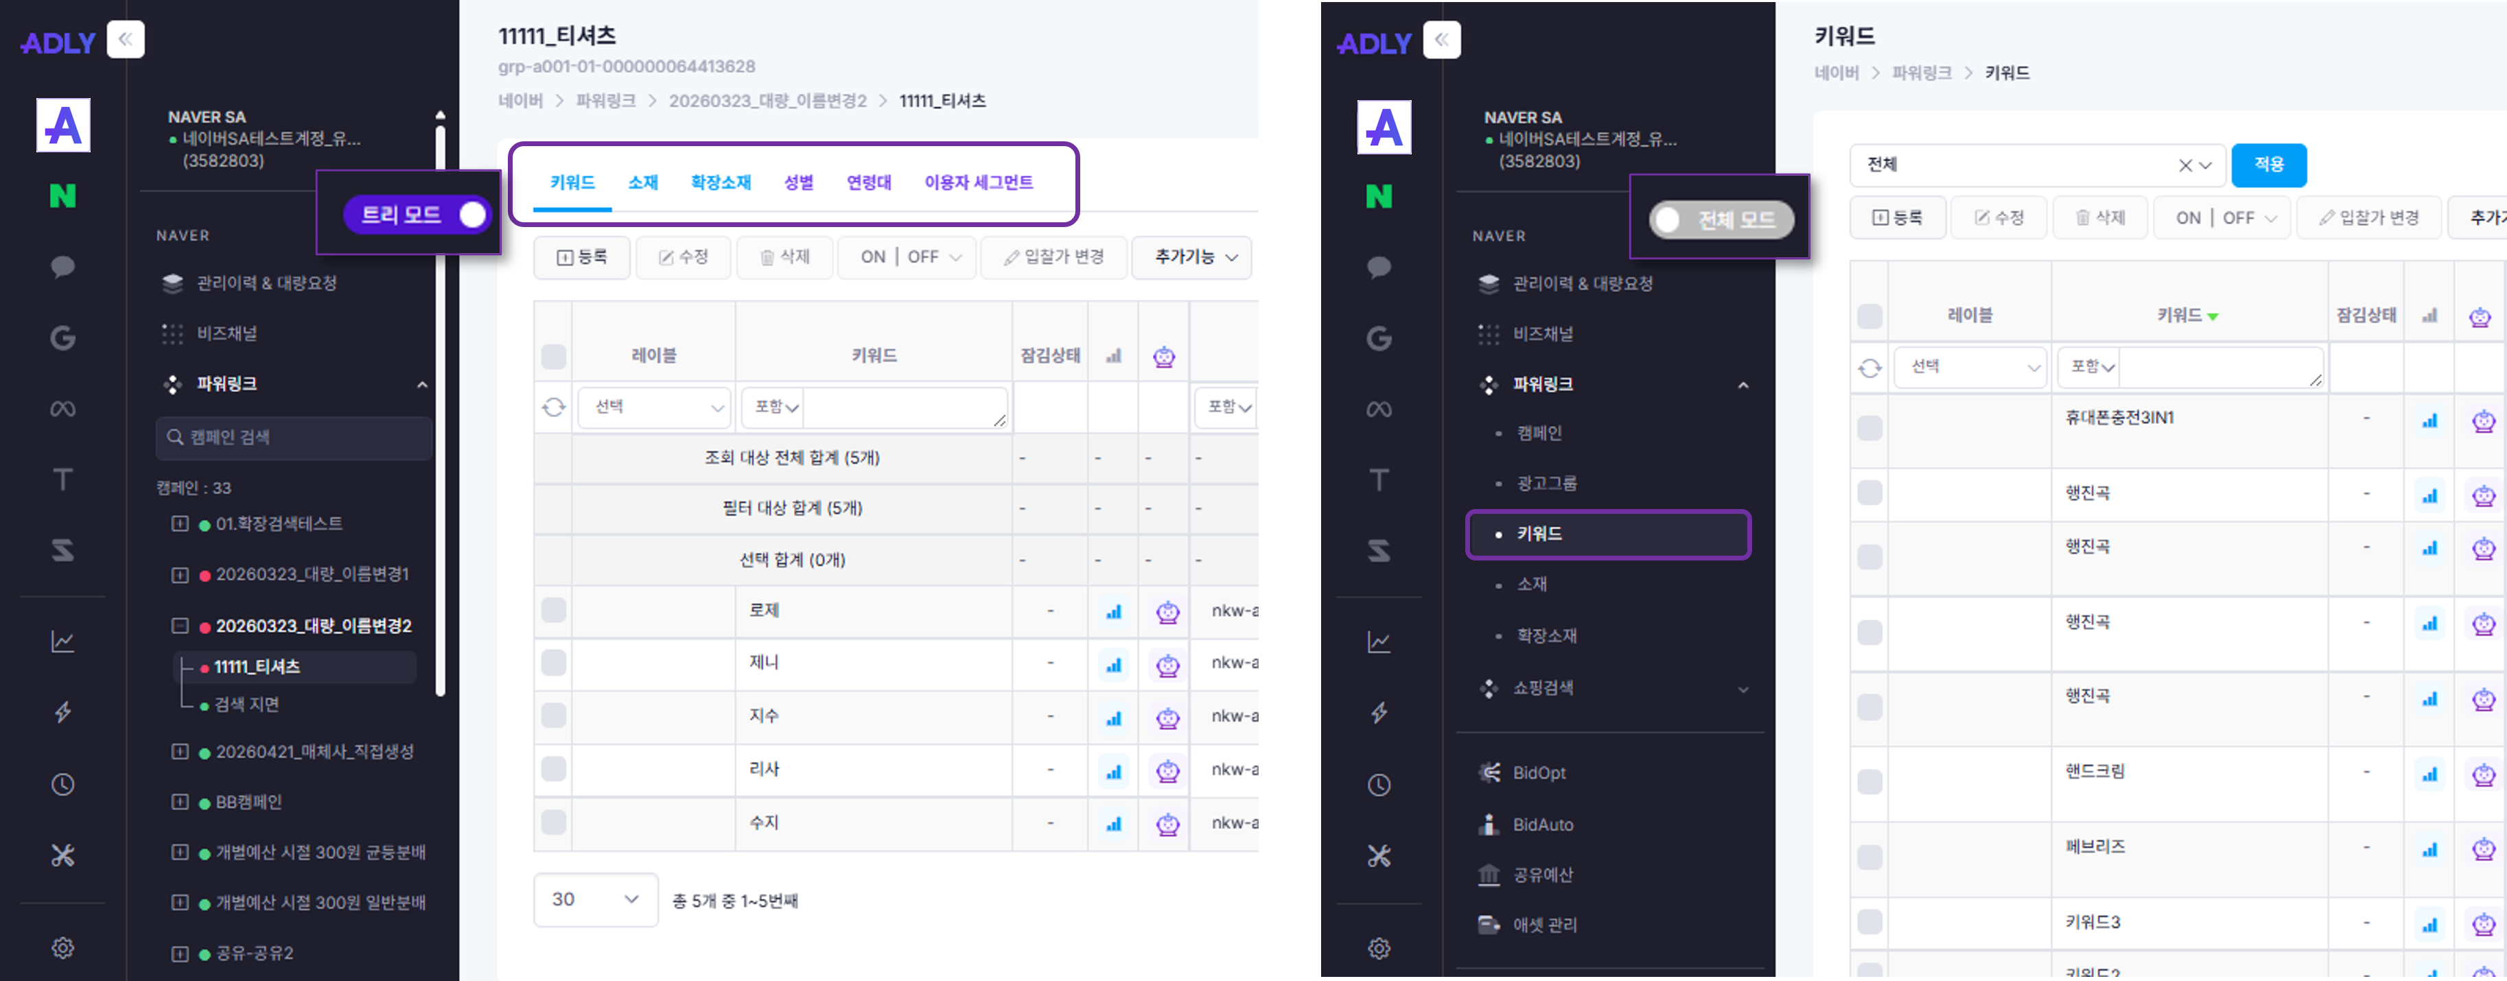This screenshot has width=2507, height=981.
Task: Click the green Naver N icon in the right panel rail
Action: [1379, 196]
